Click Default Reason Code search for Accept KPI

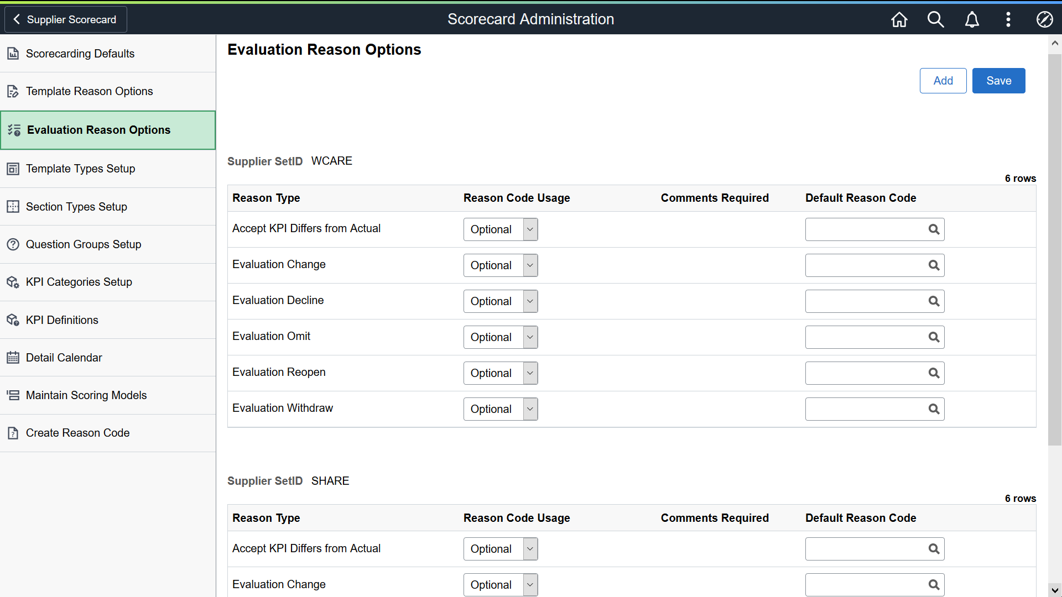934,229
